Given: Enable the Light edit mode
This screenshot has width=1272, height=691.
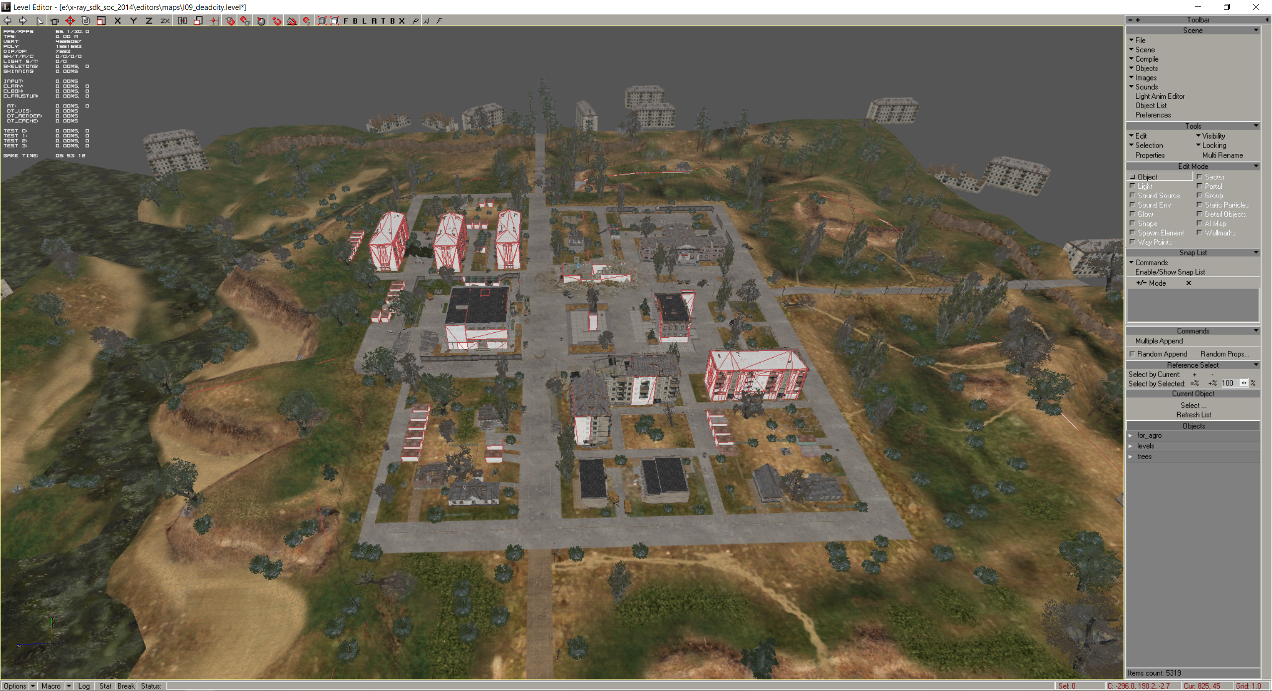Looking at the screenshot, I should (x=1141, y=186).
